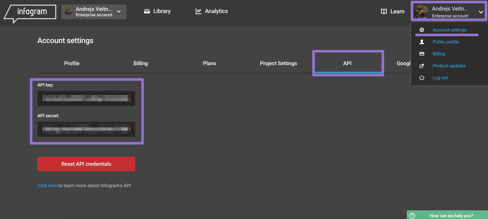Click inside the API secret field
The image size is (488, 219).
(x=86, y=129)
